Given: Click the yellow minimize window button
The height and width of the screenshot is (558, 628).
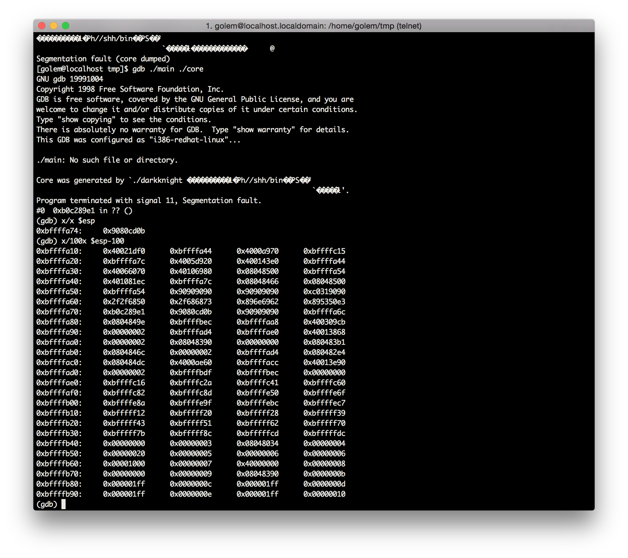Looking at the screenshot, I should coord(54,26).
